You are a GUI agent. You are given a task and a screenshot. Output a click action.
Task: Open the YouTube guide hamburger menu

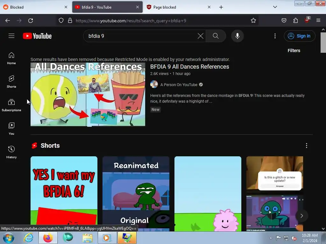(11, 36)
